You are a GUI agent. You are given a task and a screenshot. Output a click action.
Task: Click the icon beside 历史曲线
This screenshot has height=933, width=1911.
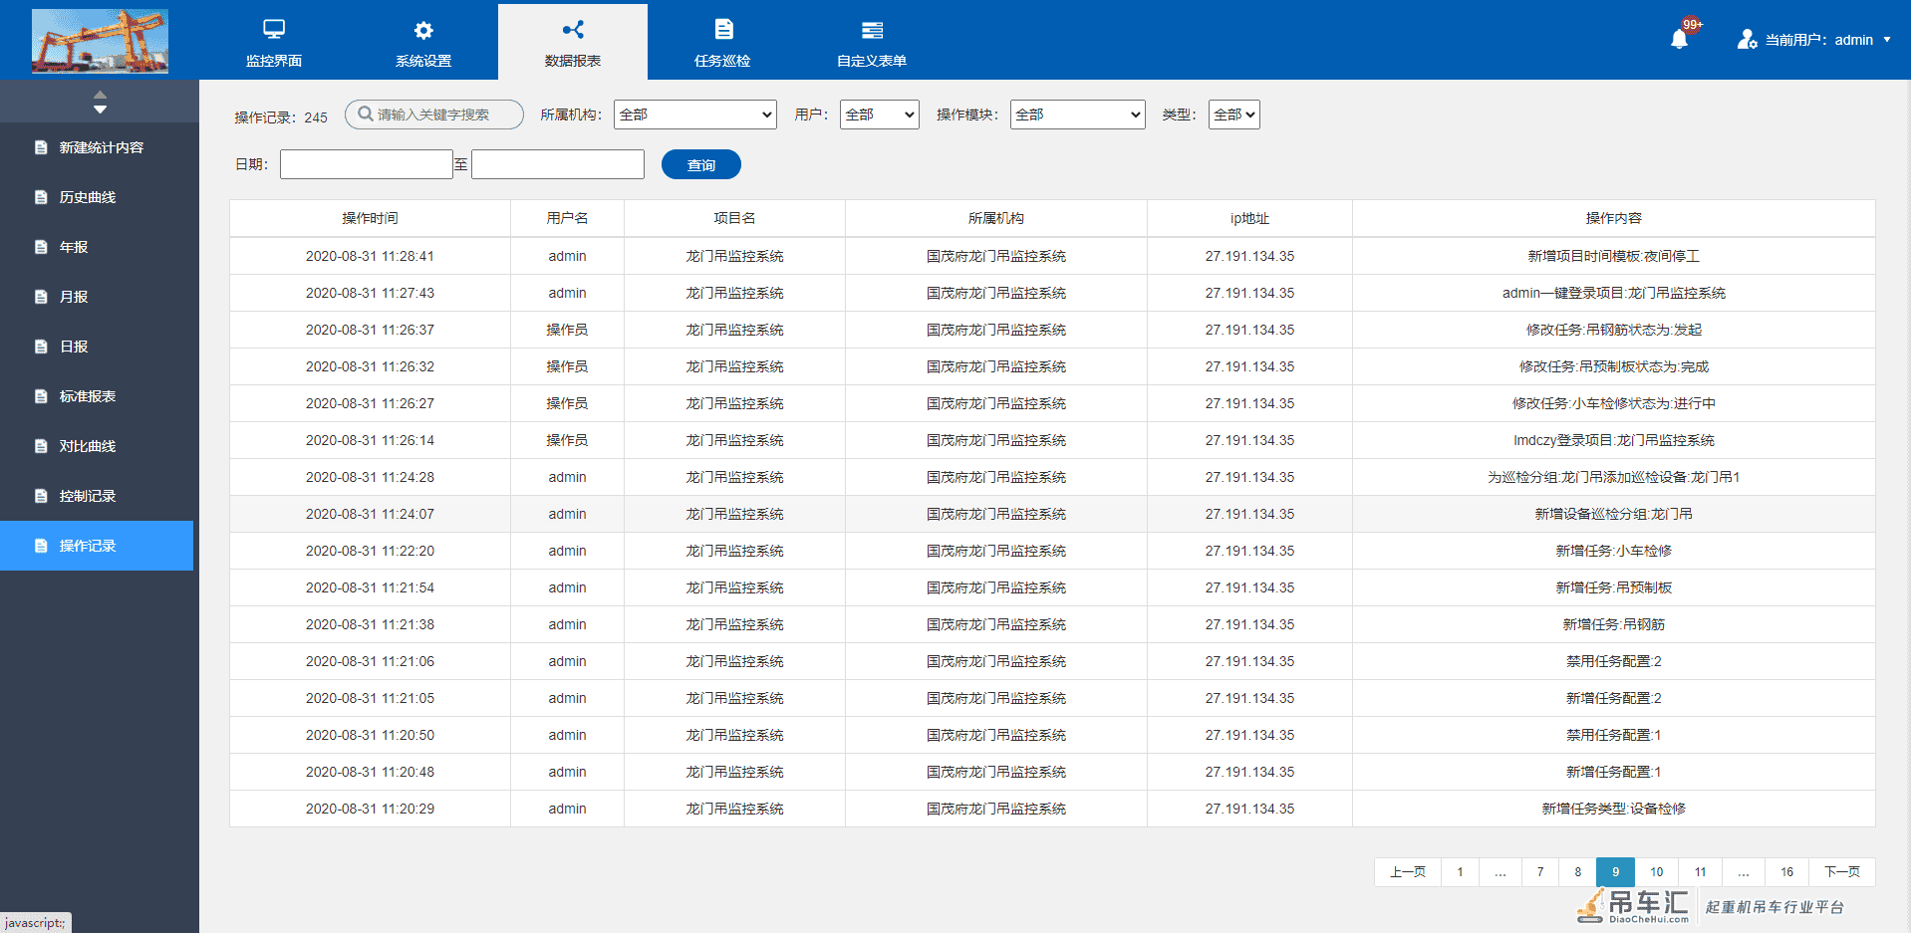click(x=41, y=197)
